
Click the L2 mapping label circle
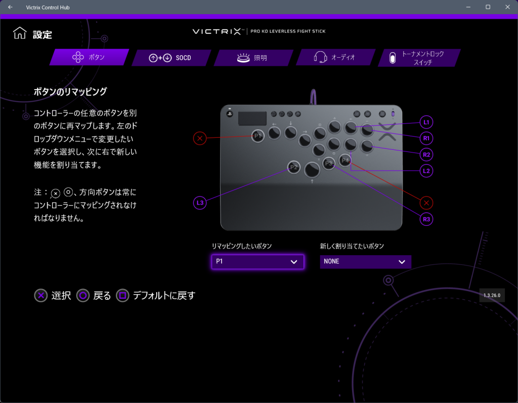click(x=426, y=171)
